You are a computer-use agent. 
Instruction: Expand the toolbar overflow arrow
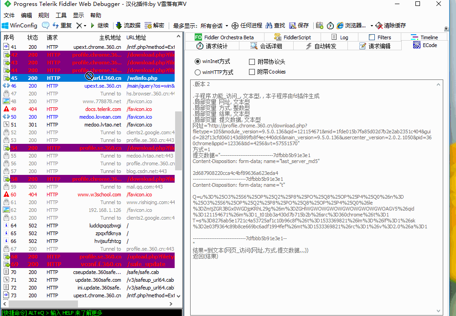click(x=446, y=29)
